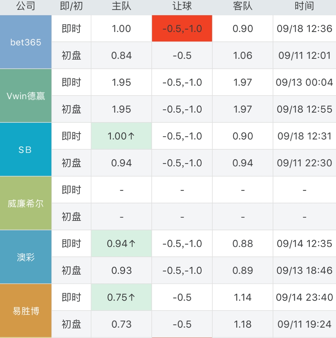Screen dimensions: 336x338
Task: Open 澳彩 bookmaker row
Action: pos(26,257)
